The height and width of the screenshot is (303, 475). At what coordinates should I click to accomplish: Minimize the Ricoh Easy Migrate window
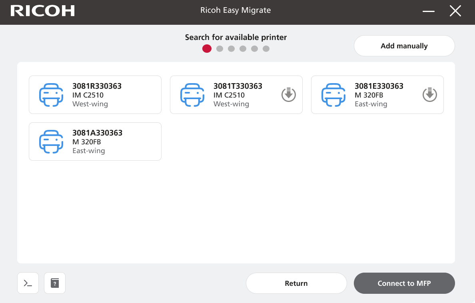coord(429,12)
